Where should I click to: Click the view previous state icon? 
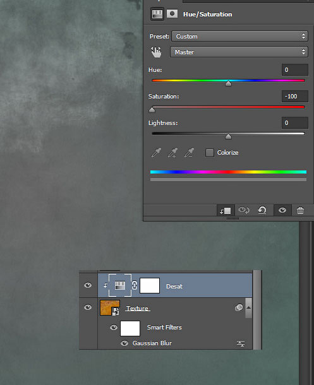(x=244, y=210)
